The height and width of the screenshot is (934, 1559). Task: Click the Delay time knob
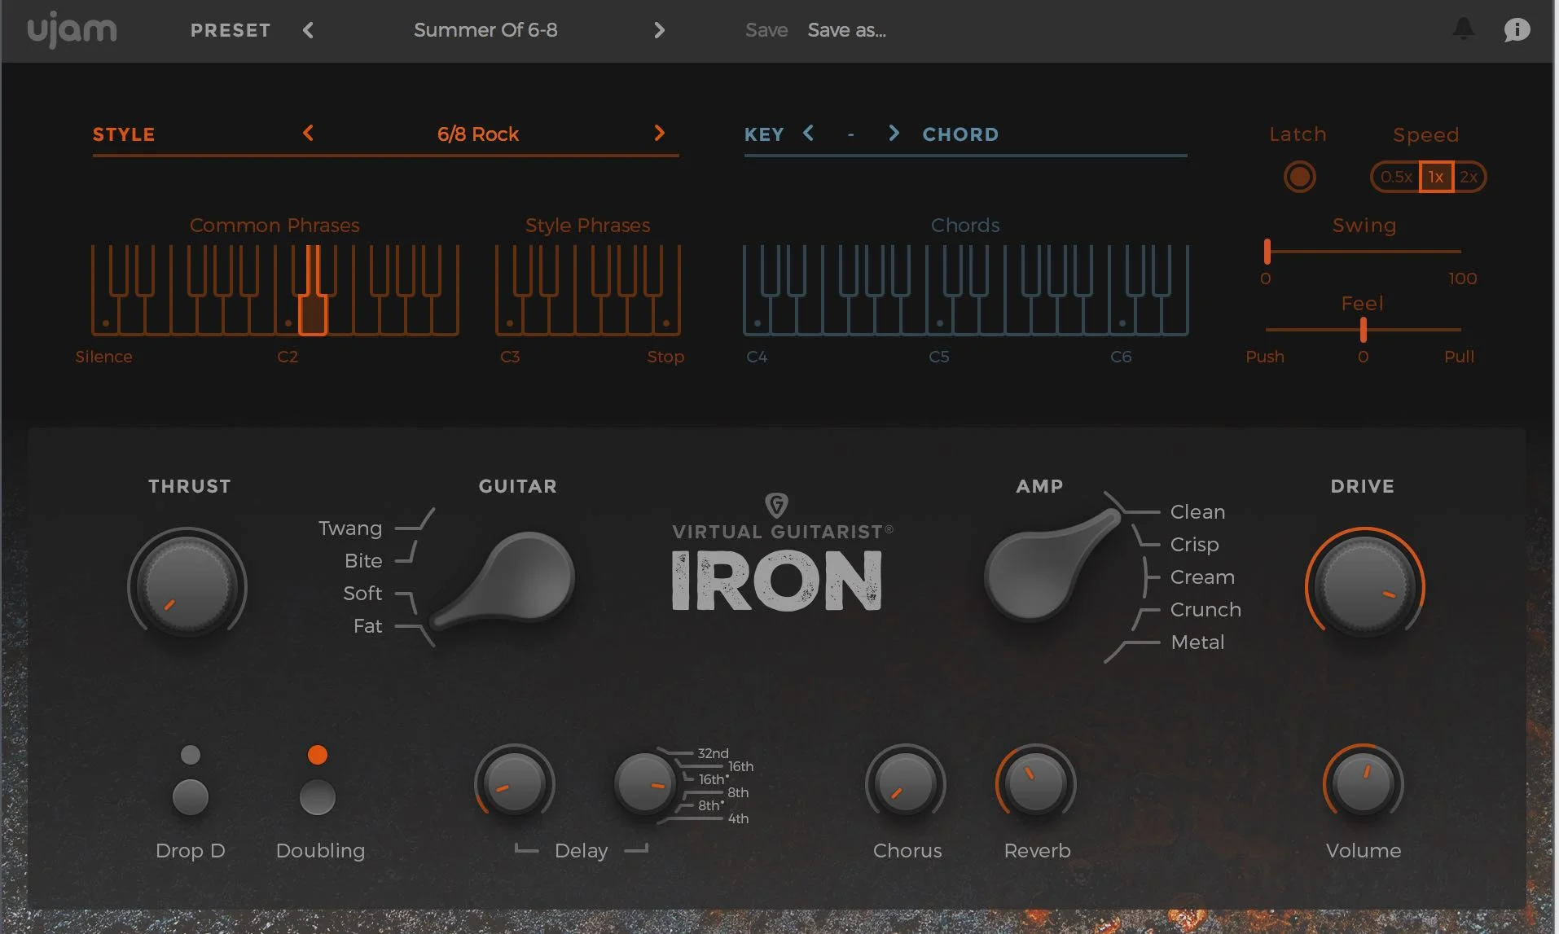click(x=644, y=783)
